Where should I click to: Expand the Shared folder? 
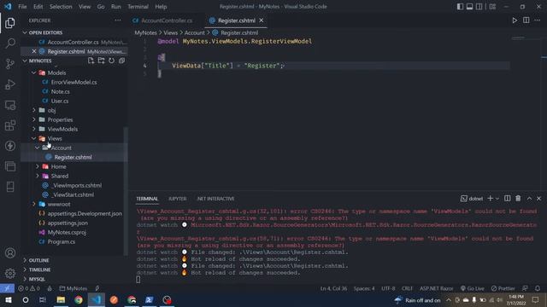click(x=38, y=176)
